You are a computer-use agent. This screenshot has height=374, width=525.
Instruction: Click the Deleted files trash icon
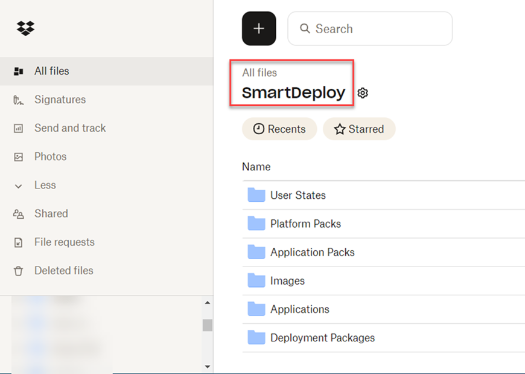point(19,271)
